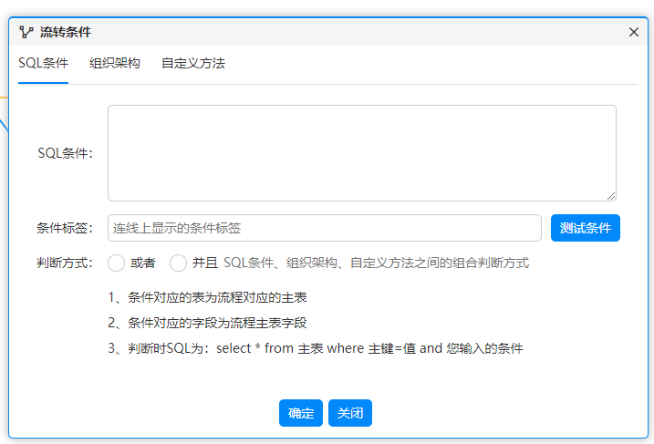Select the 或者 radio option
The image size is (654, 444).
coord(117,263)
